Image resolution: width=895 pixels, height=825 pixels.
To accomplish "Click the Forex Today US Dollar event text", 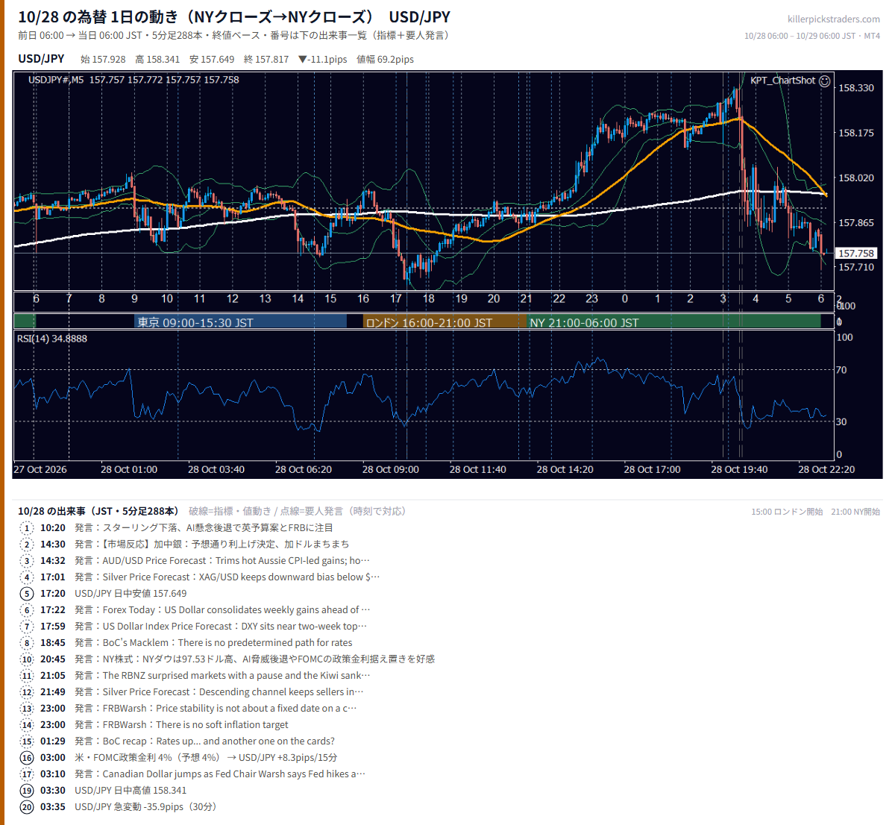I will pos(222,610).
